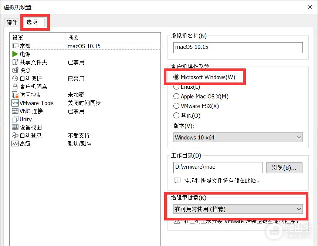Click the info icon beside 挂起和快照 note

(177, 181)
